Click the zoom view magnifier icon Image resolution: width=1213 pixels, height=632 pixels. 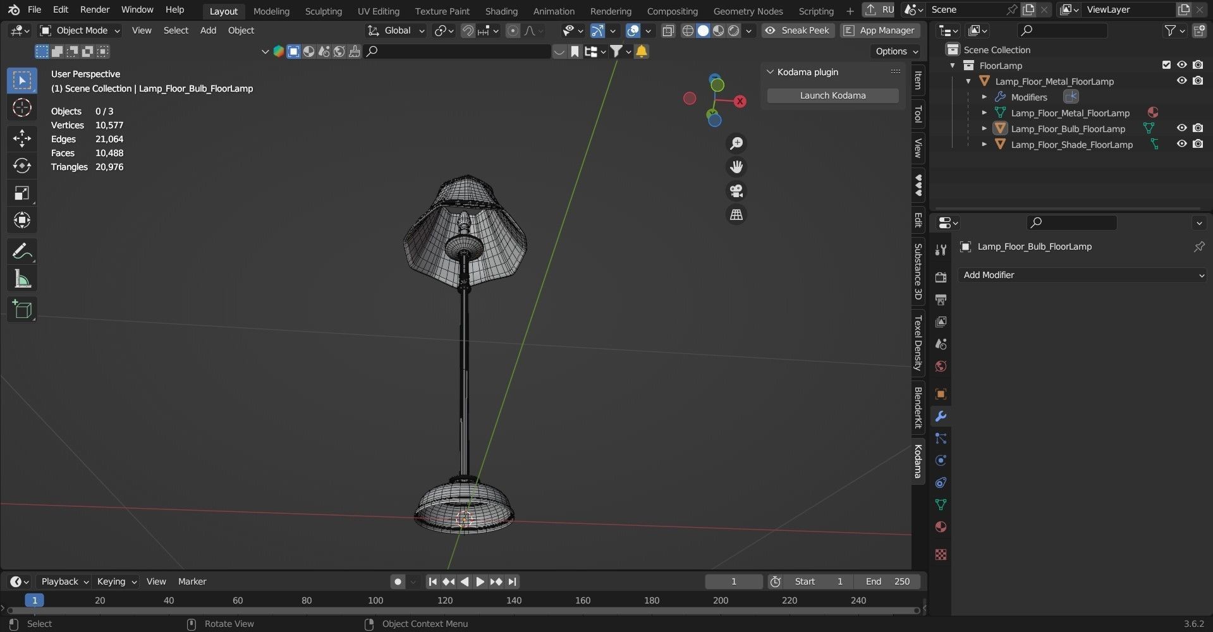coord(736,143)
